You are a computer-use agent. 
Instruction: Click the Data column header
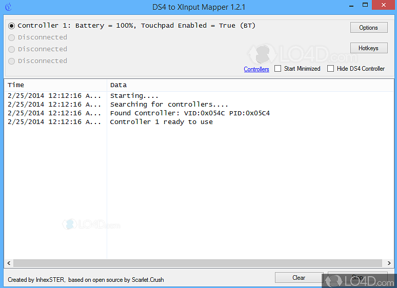tap(250, 85)
